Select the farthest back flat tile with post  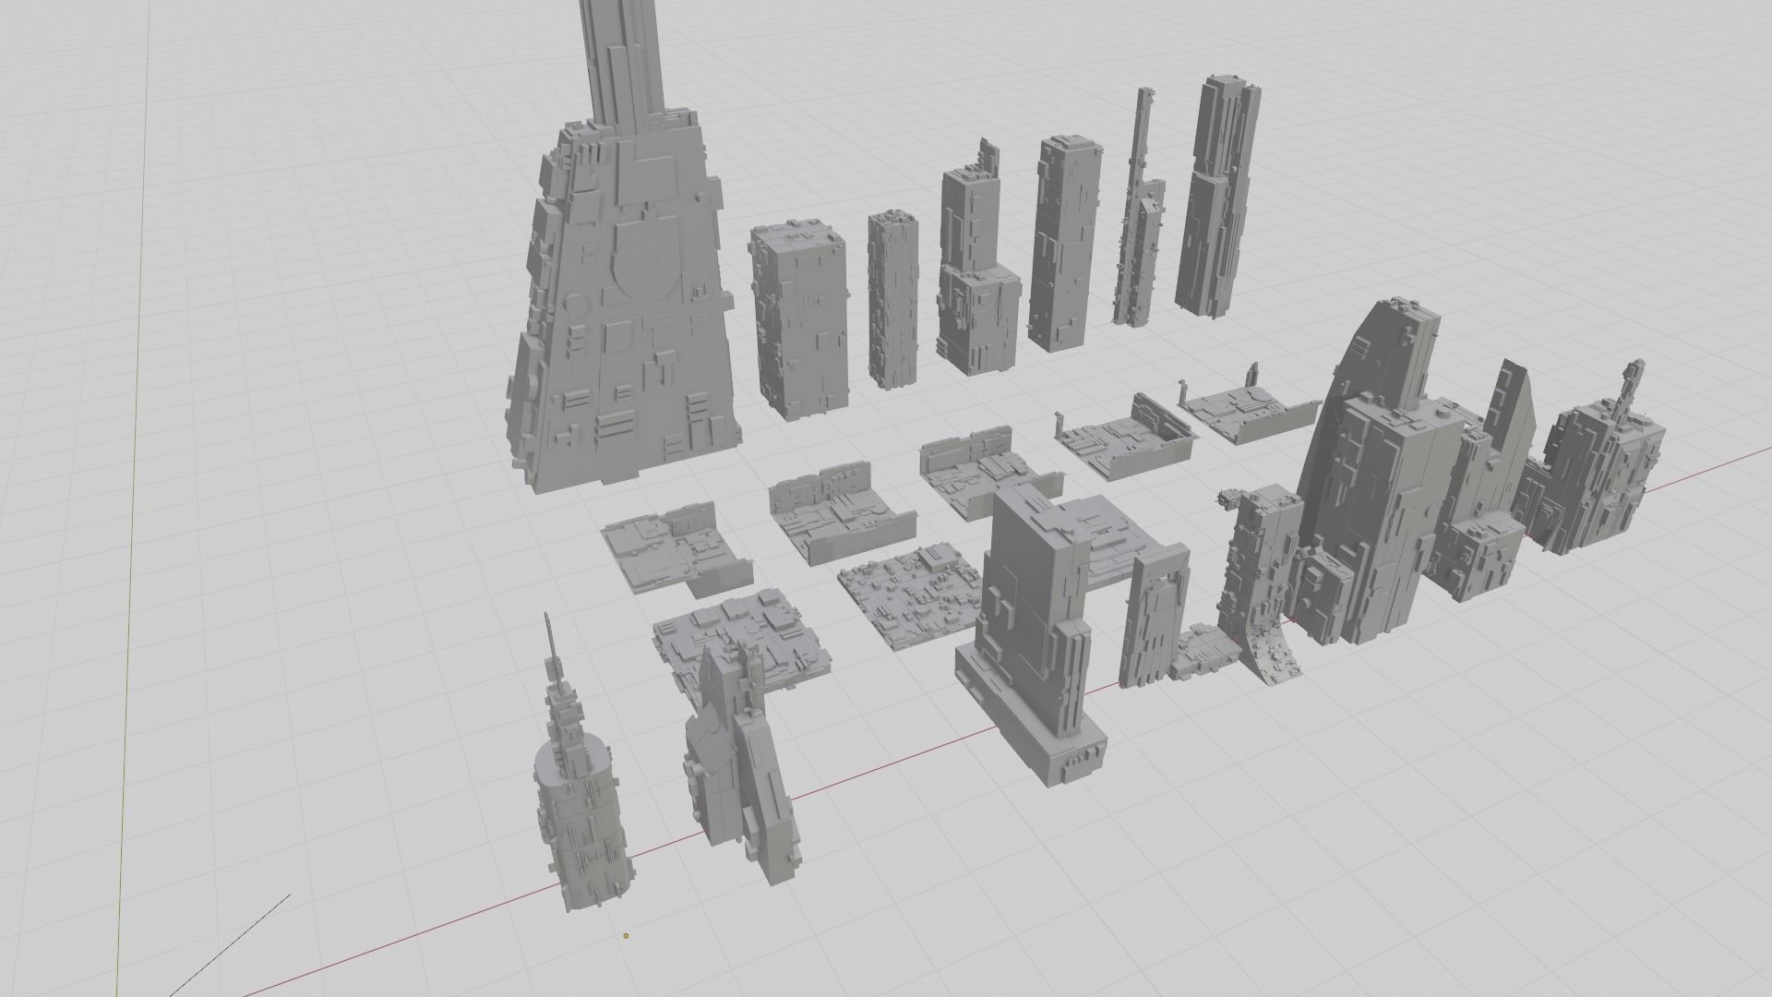1246,411
